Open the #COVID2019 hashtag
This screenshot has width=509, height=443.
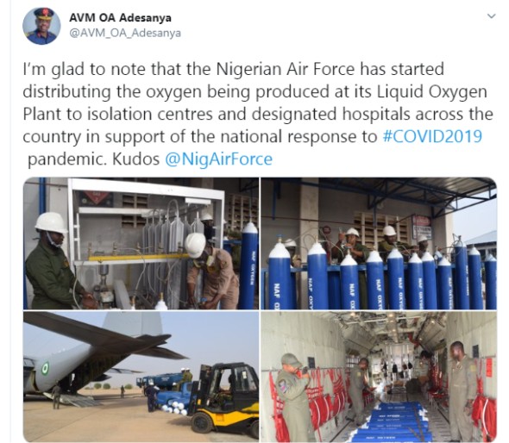coord(432,136)
